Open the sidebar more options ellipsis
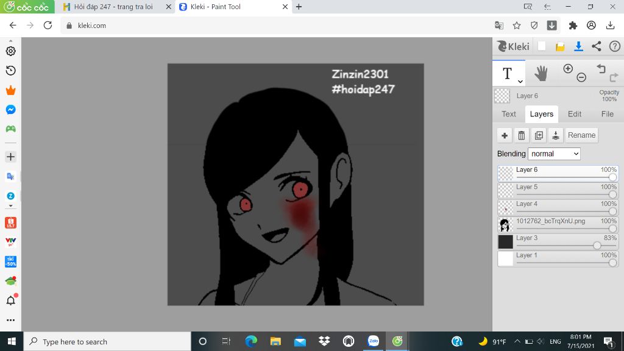 click(x=11, y=320)
